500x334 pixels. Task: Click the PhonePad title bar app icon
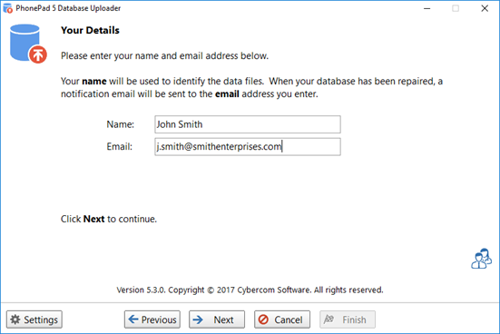[x=7, y=8]
